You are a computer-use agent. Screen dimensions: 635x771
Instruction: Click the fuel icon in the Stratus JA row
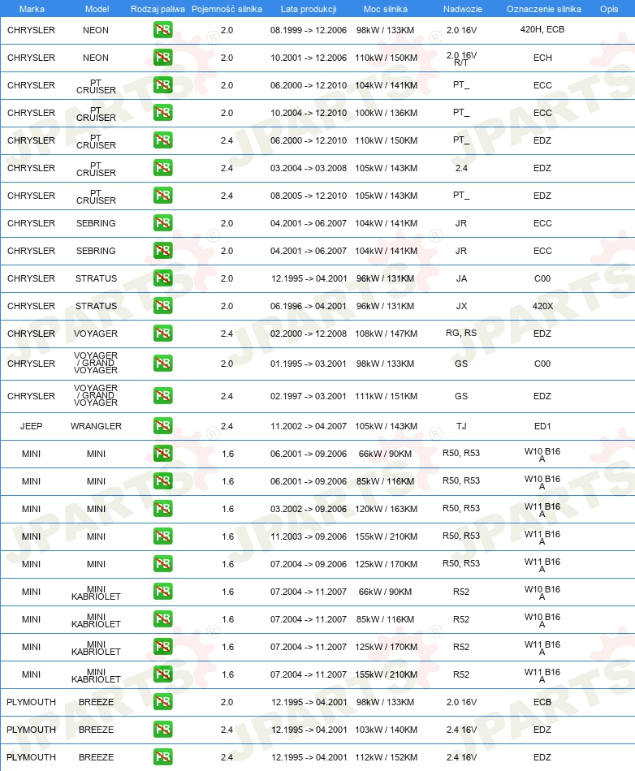[x=162, y=278]
